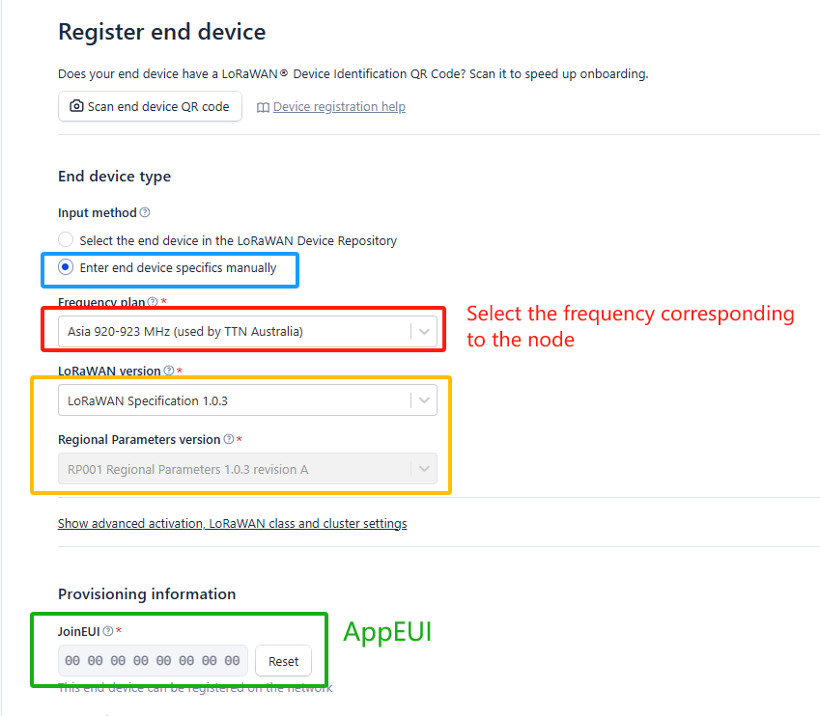
Task: Click help icon beside Regional Parameters version
Action: pyautogui.click(x=229, y=439)
